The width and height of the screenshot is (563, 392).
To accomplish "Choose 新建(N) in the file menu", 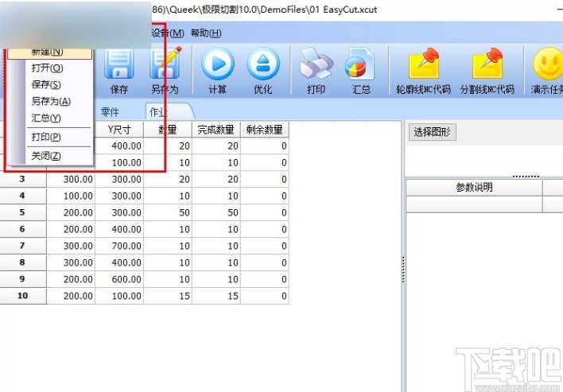I will coord(50,53).
